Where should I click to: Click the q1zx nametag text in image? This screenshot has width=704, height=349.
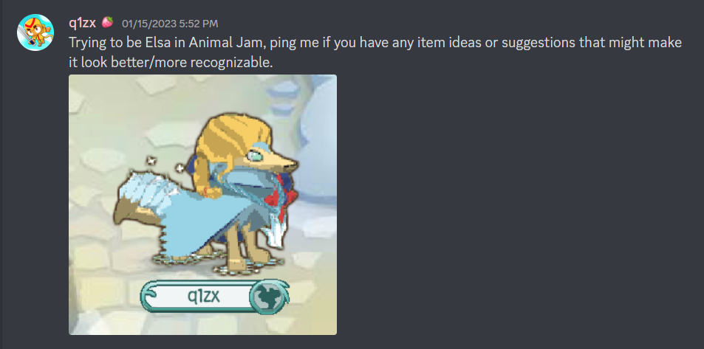pyautogui.click(x=203, y=296)
